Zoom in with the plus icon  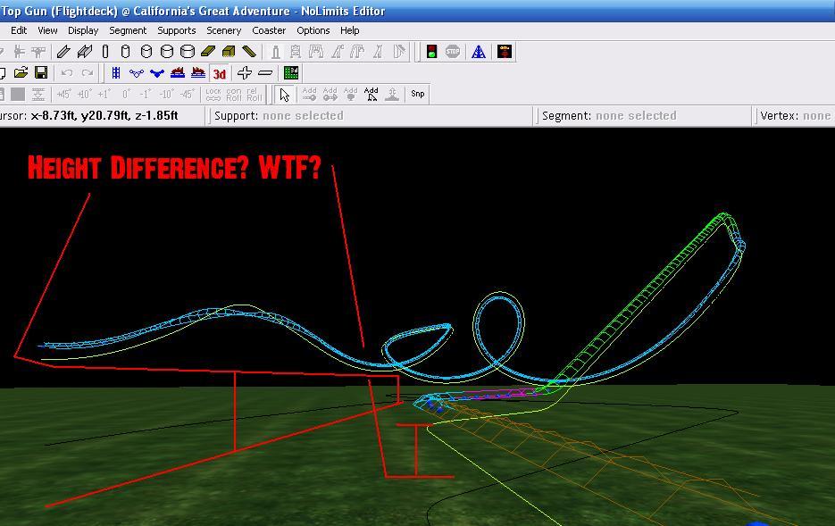click(x=245, y=73)
